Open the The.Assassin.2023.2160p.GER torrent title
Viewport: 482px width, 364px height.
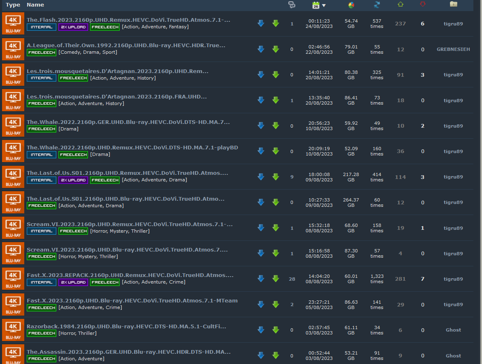[129, 352]
